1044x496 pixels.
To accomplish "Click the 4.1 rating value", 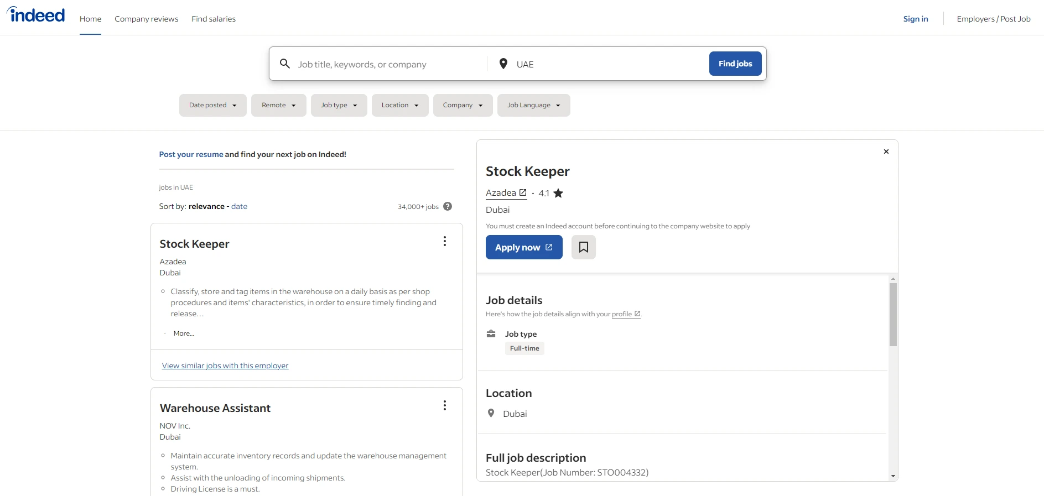I will (544, 193).
